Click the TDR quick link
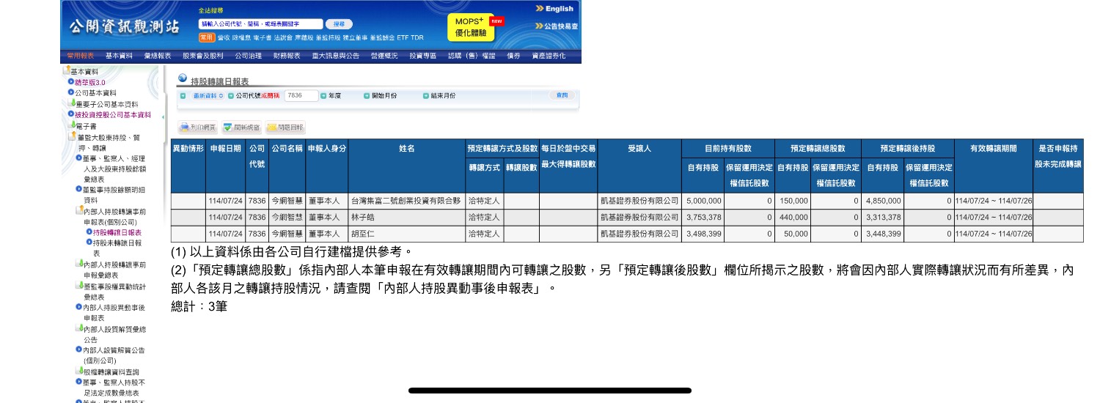The image size is (1100, 403). point(417,37)
